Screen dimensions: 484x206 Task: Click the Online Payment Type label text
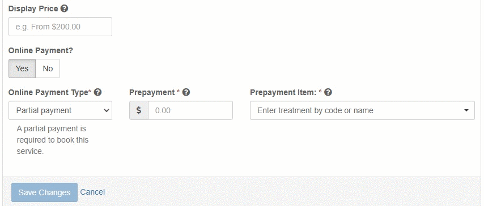tap(50, 92)
